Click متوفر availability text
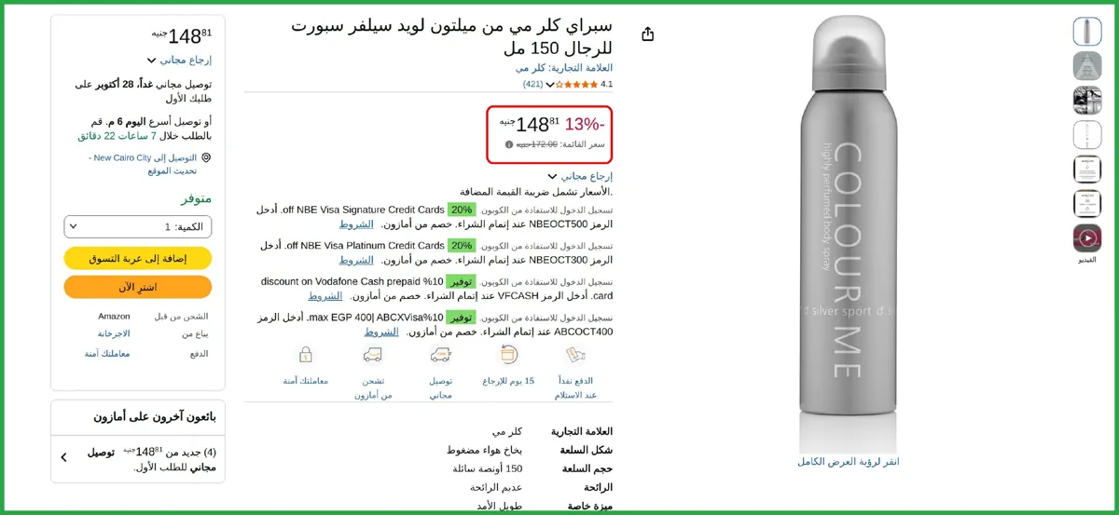The width and height of the screenshot is (1119, 515). click(x=196, y=198)
